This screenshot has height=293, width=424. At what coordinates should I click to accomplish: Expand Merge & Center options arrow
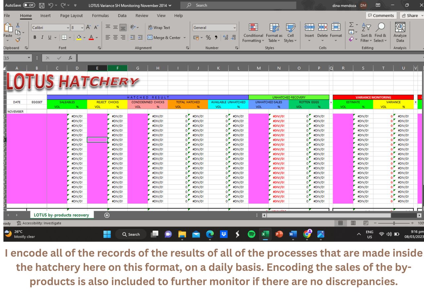[x=185, y=38]
